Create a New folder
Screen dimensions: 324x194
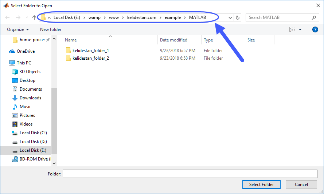coord(51,29)
